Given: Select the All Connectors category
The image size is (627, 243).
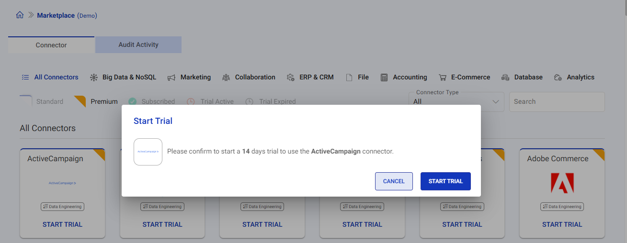Looking at the screenshot, I should pos(50,77).
